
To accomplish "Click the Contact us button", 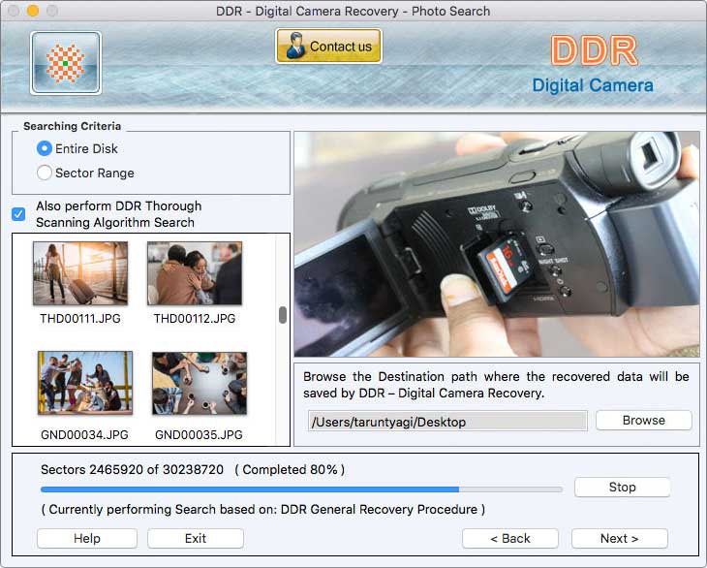I will (328, 47).
